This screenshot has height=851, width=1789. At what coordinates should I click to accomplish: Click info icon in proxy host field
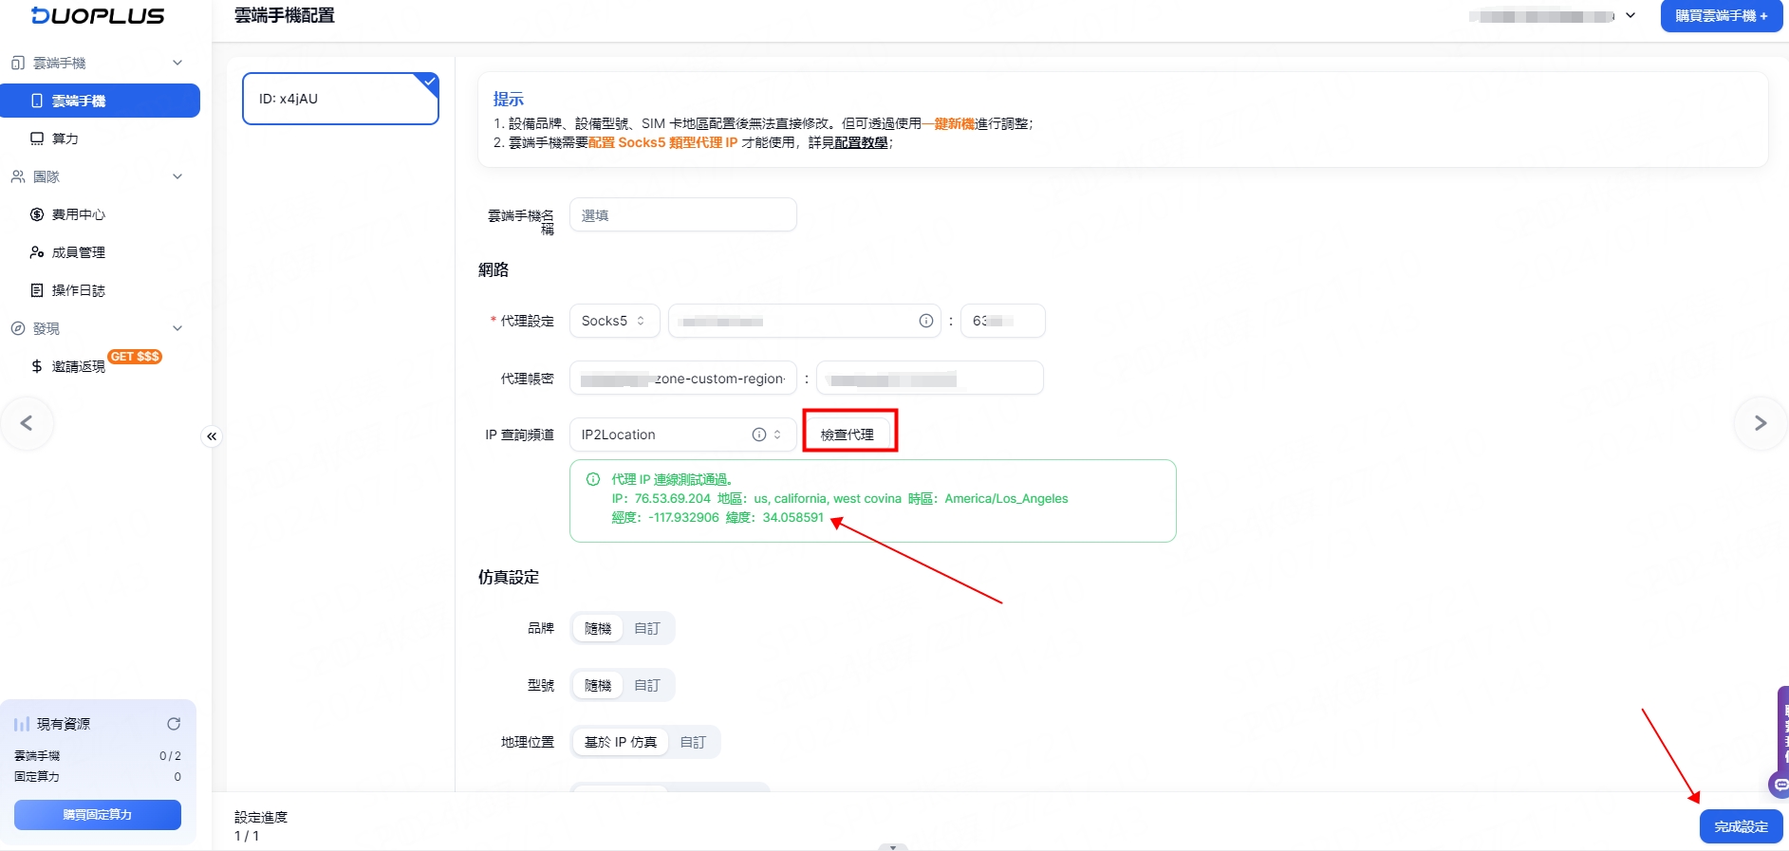pos(925,321)
